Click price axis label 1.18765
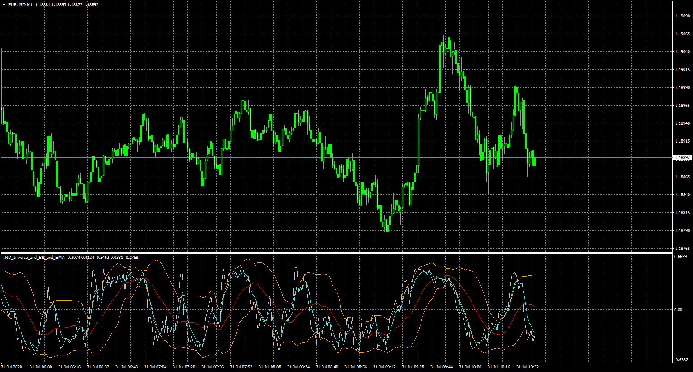Screen dimensions: 693x372 [682, 249]
